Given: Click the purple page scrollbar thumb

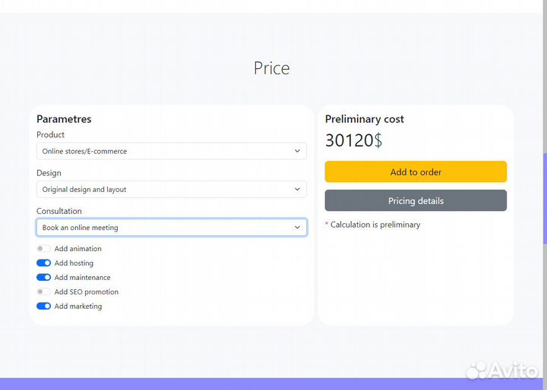Looking at the screenshot, I should tap(545, 199).
